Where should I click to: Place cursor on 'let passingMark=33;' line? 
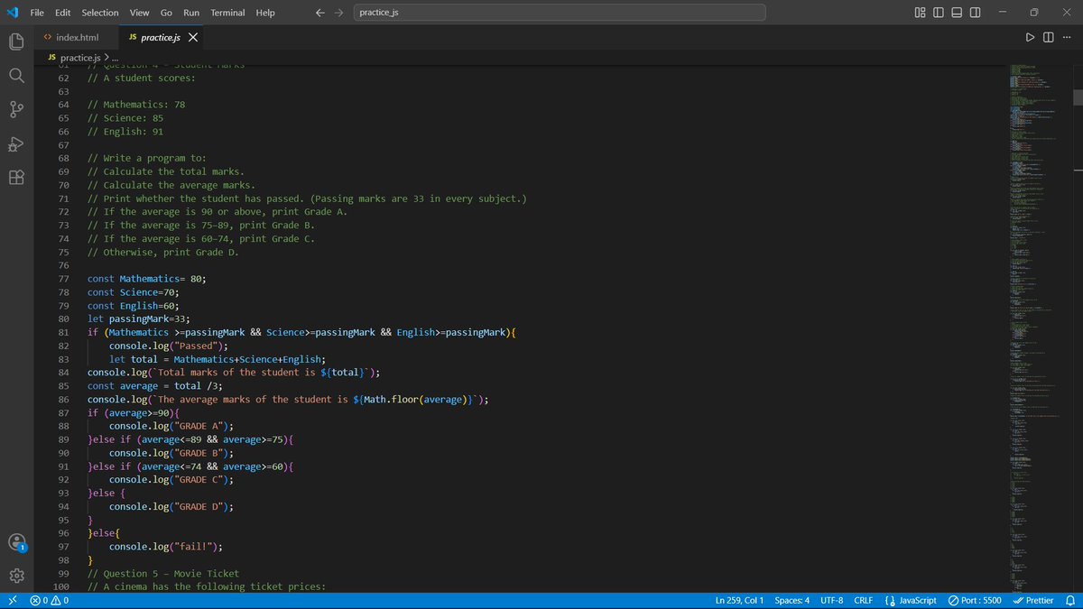coord(139,318)
